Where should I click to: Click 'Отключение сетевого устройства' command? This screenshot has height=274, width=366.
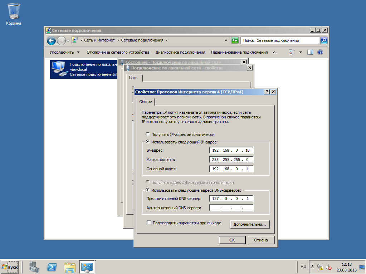[x=118, y=52]
